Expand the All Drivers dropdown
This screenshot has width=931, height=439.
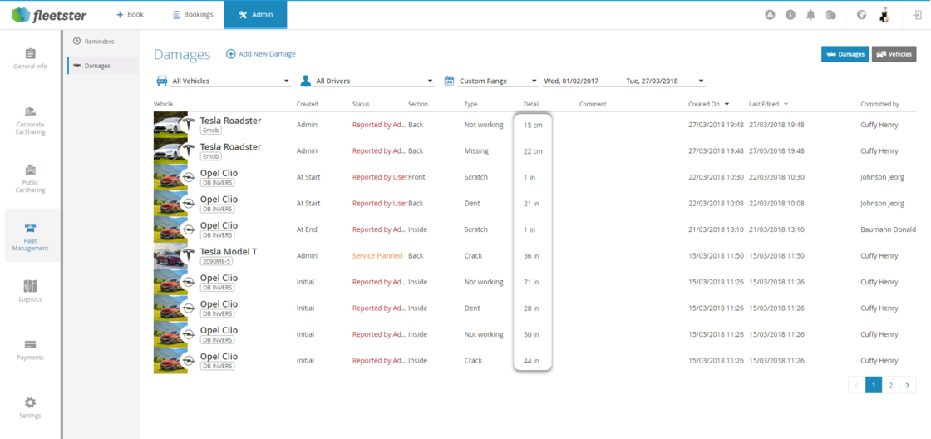coord(375,81)
